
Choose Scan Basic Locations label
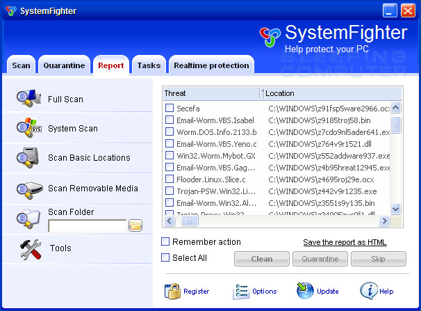[89, 157]
